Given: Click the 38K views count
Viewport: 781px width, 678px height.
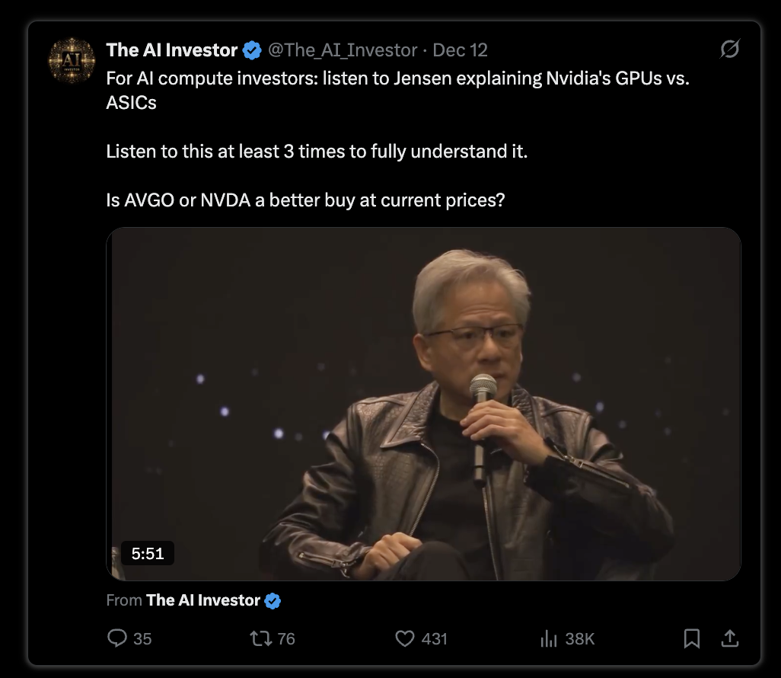Looking at the screenshot, I should click(x=580, y=639).
